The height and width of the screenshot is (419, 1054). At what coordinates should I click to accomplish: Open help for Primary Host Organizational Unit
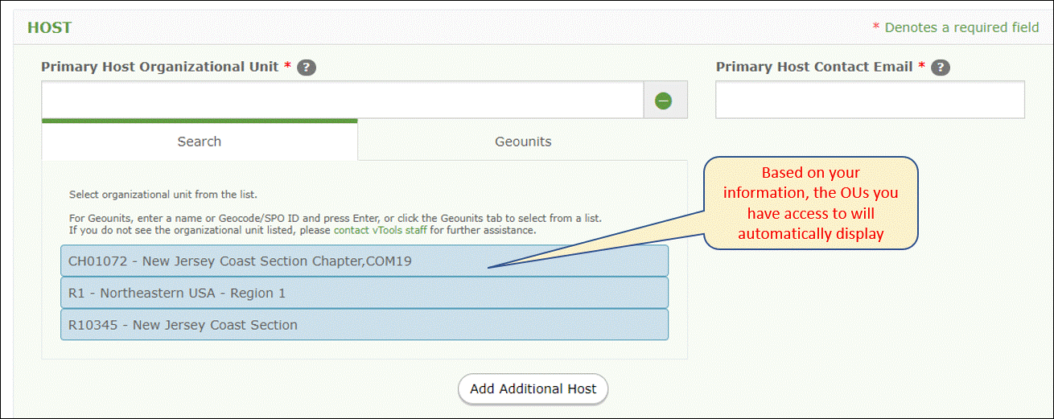tap(307, 68)
